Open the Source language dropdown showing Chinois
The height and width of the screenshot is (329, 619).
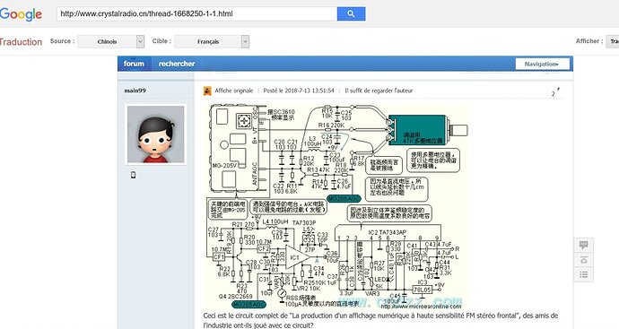point(111,41)
